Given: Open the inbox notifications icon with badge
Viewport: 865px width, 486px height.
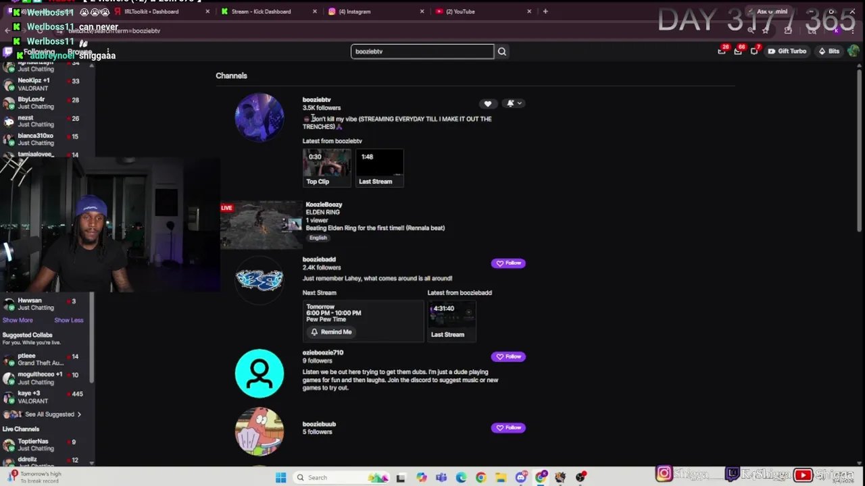Looking at the screenshot, I should tap(739, 51).
